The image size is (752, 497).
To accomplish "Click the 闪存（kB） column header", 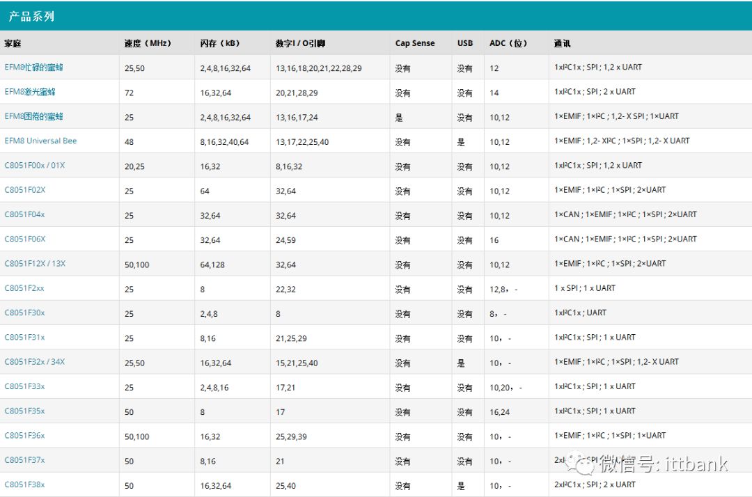I will coord(219,43).
